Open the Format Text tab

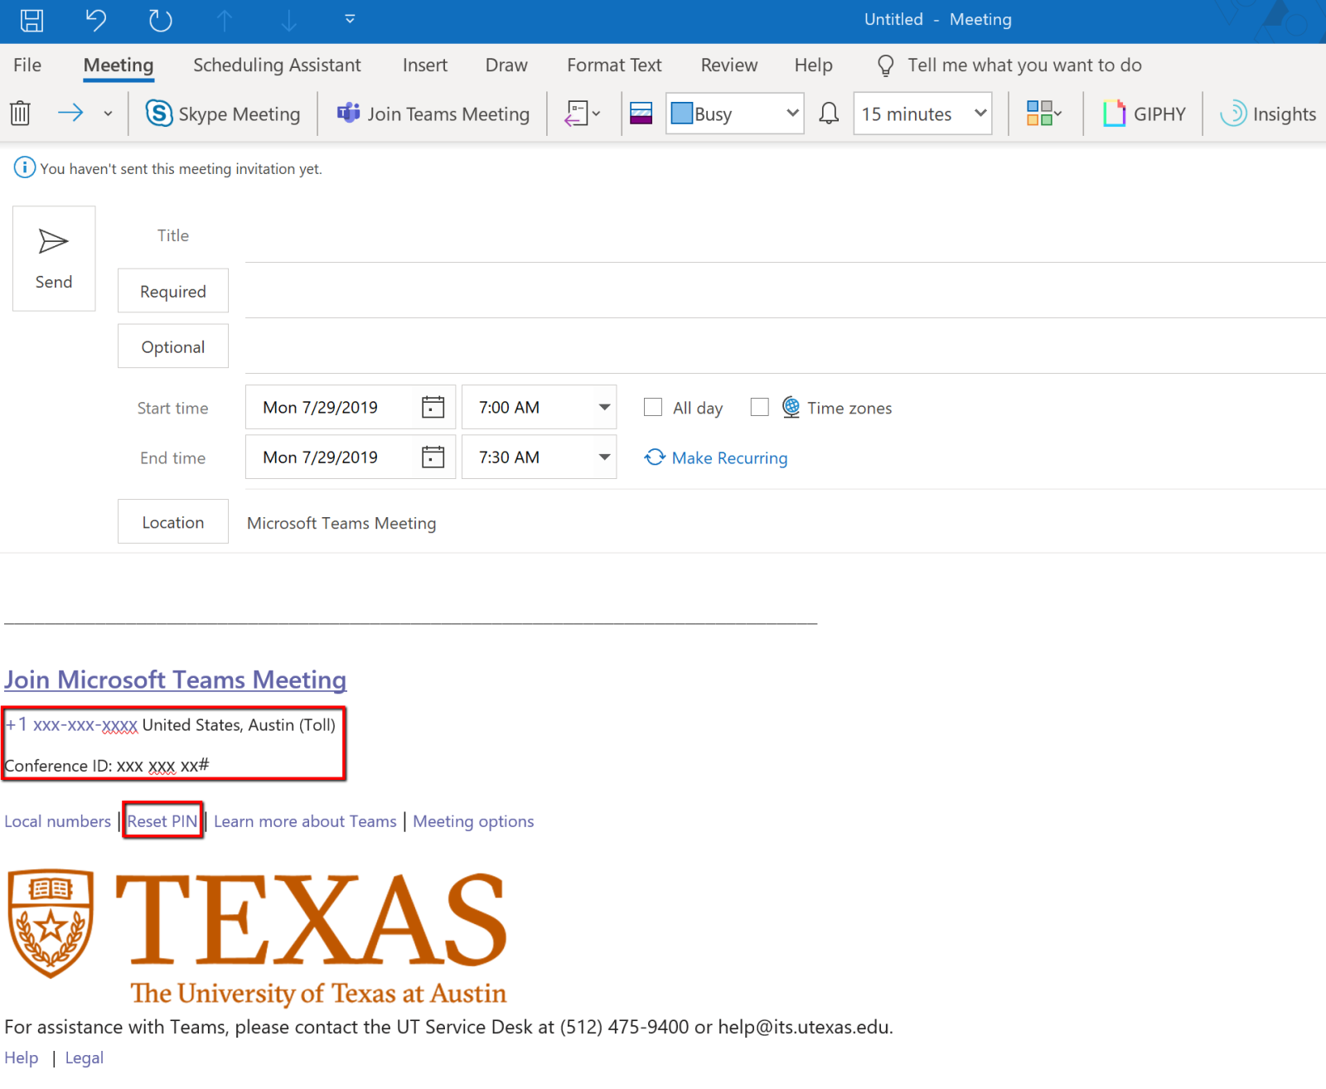coord(614,65)
